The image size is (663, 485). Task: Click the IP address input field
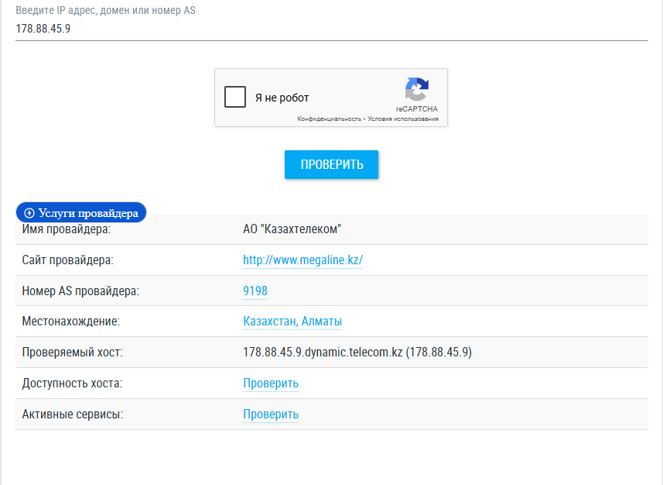pos(331,29)
